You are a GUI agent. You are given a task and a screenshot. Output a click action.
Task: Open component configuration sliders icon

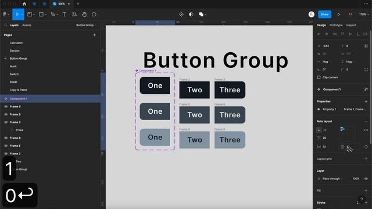click(366, 89)
